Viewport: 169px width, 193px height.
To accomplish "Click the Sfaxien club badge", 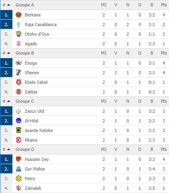I will tap(18, 73).
